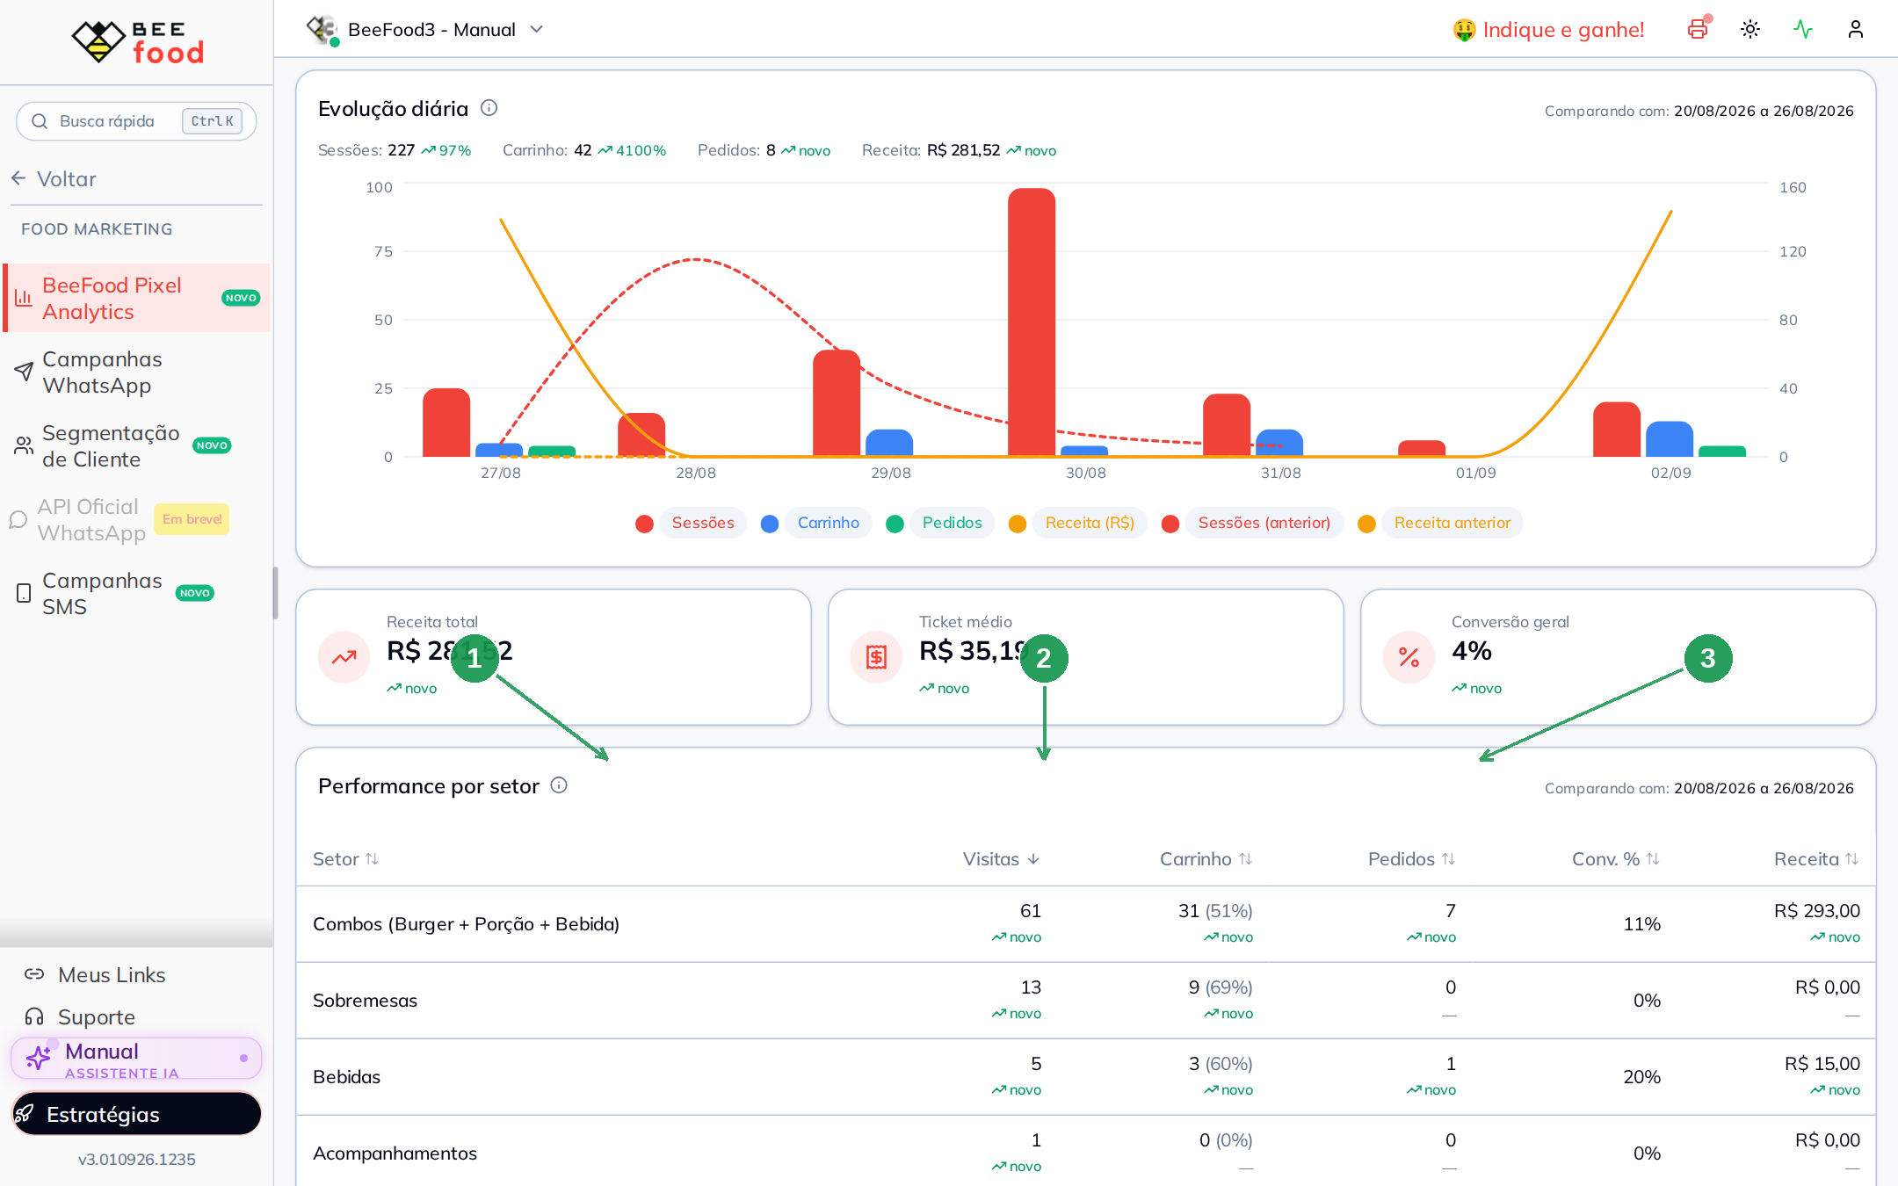Screen dimensions: 1898x1186
Task: Sort table by Visitas column
Action: 1002,859
